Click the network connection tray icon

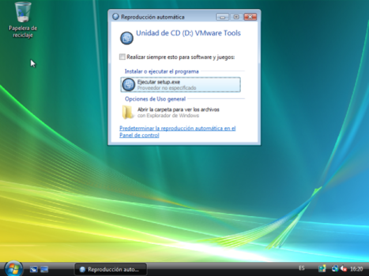[x=335, y=269]
